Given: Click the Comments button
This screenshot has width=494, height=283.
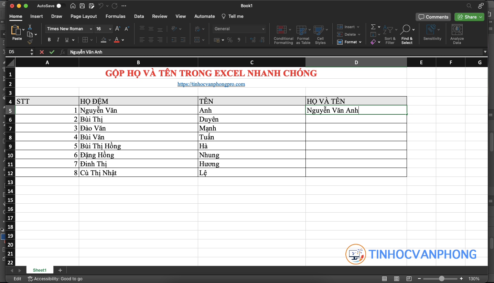Looking at the screenshot, I should (433, 17).
